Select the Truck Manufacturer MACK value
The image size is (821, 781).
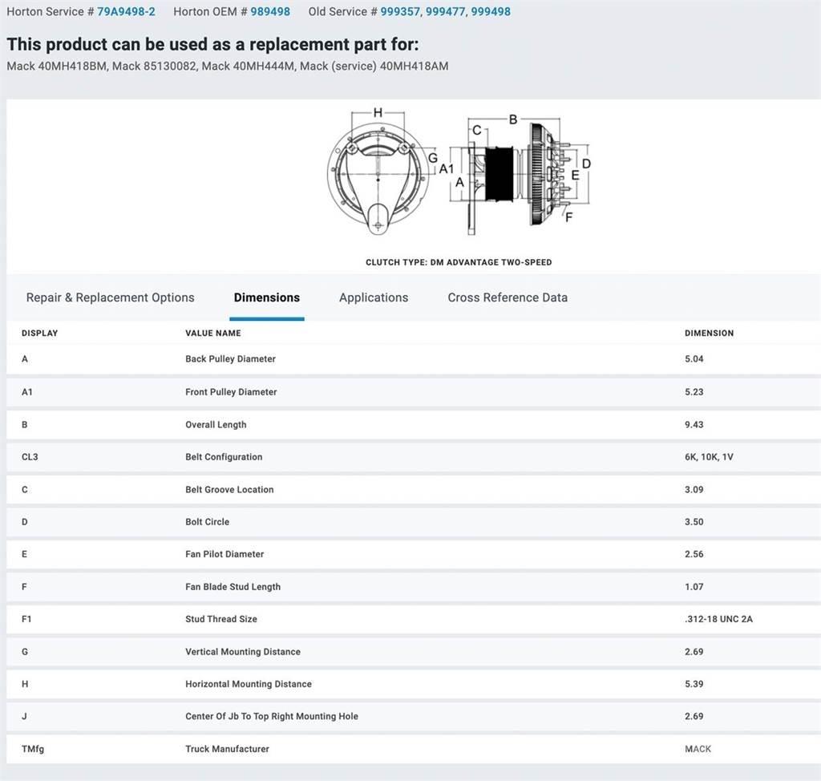[x=698, y=749]
